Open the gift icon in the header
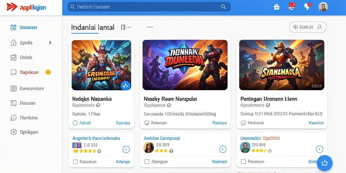This screenshot has height=173, width=346. [276, 7]
